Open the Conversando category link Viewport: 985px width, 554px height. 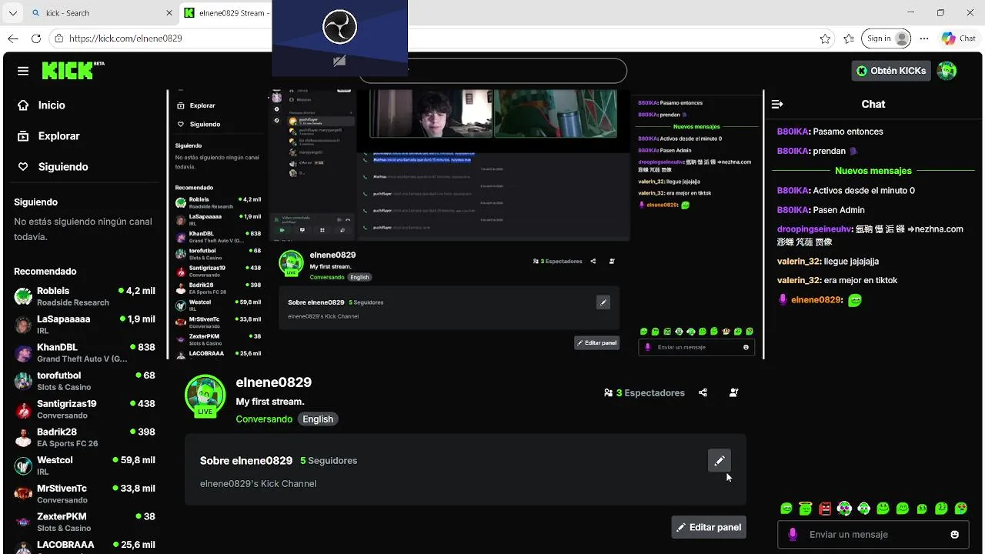pyautogui.click(x=264, y=419)
